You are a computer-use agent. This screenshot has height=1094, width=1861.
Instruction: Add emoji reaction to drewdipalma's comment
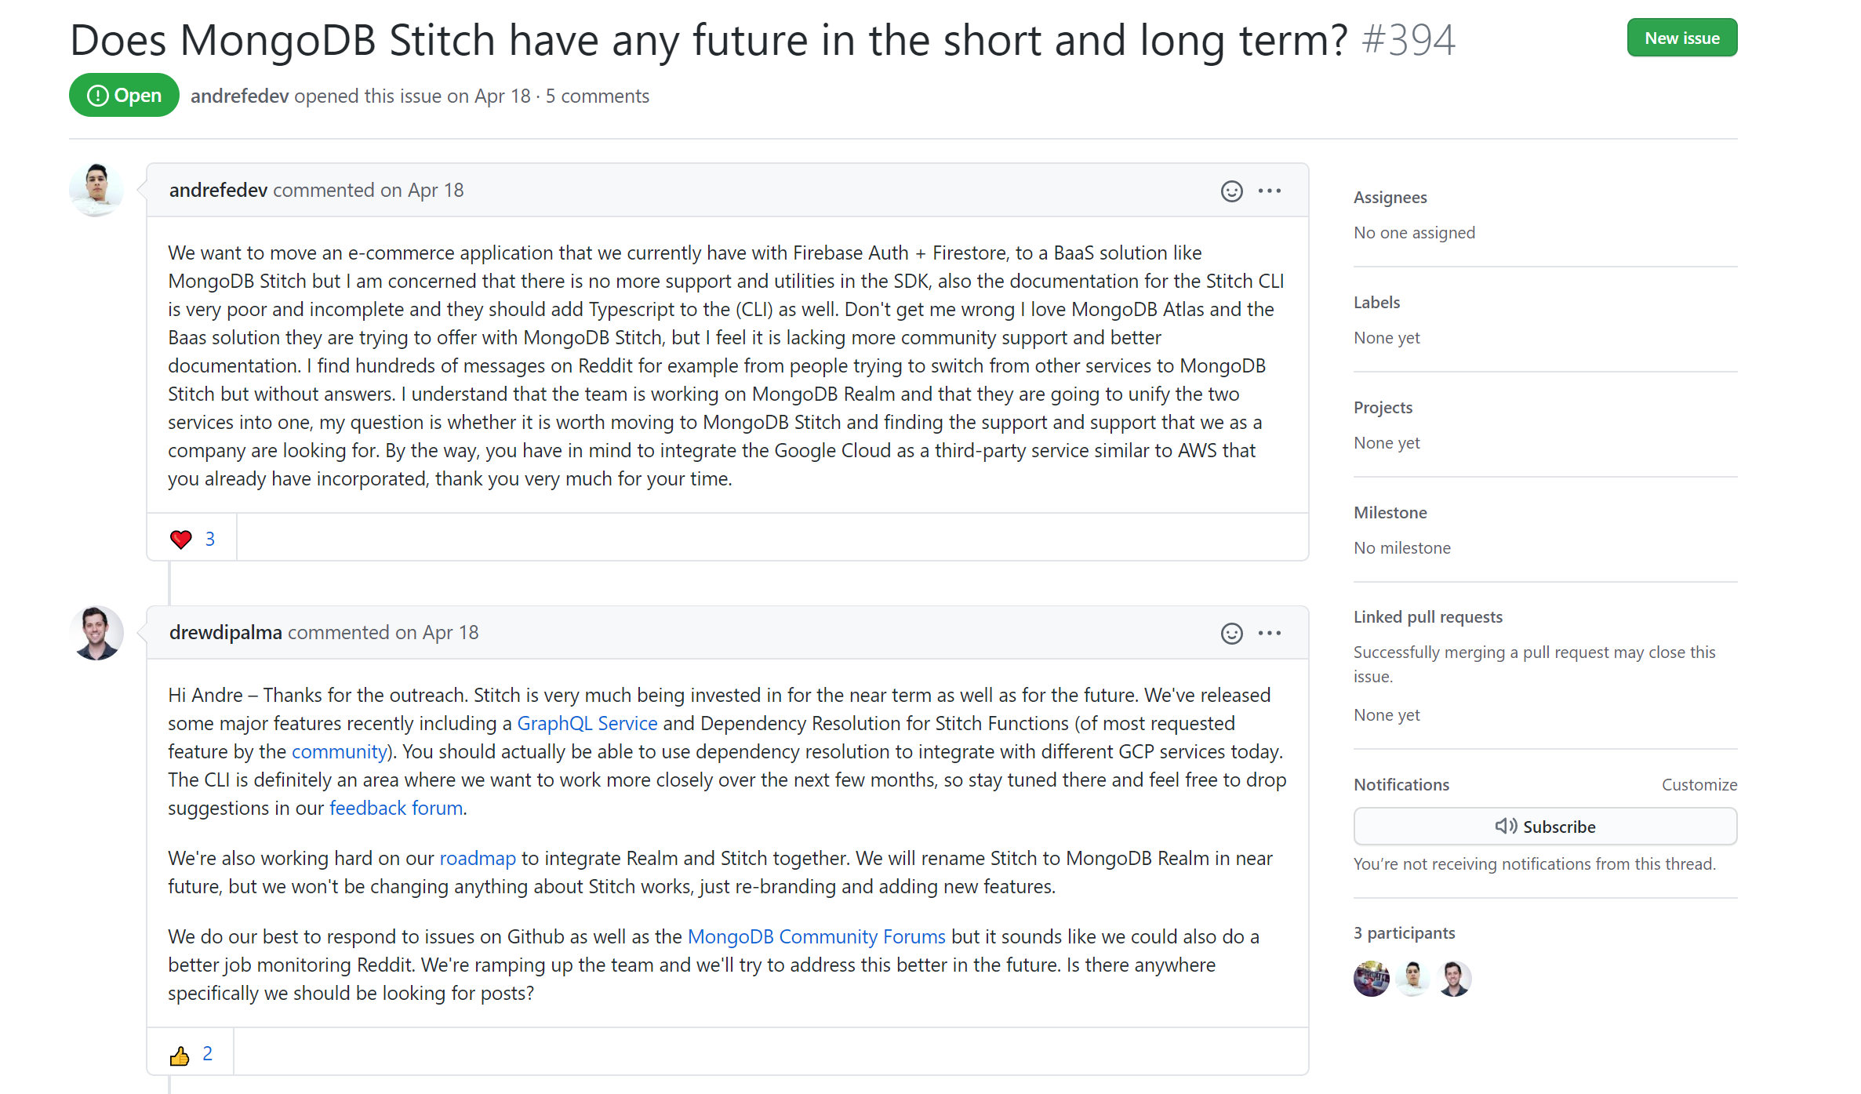pos(1231,634)
